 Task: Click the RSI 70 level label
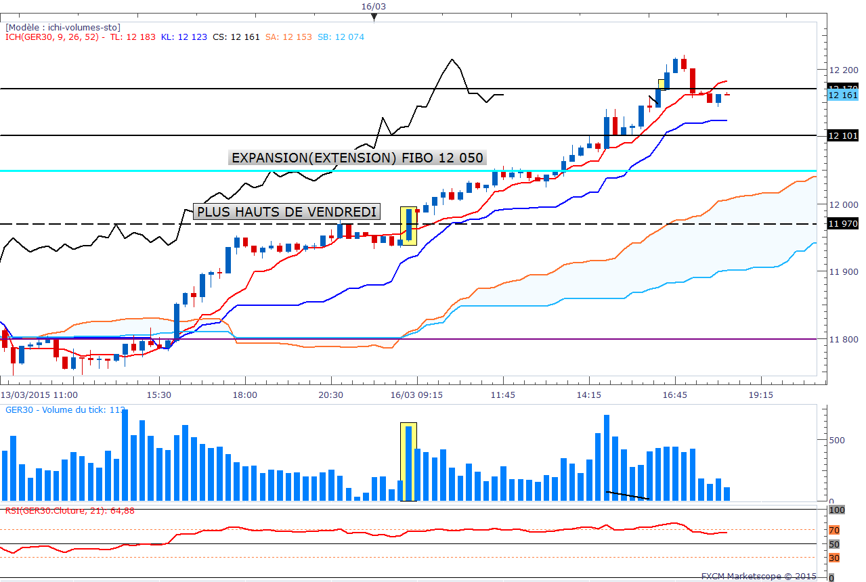click(x=834, y=530)
